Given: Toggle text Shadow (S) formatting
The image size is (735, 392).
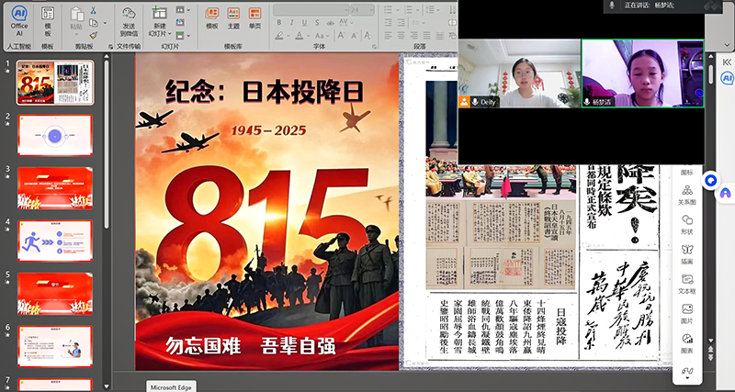Looking at the screenshot, I should (x=317, y=22).
